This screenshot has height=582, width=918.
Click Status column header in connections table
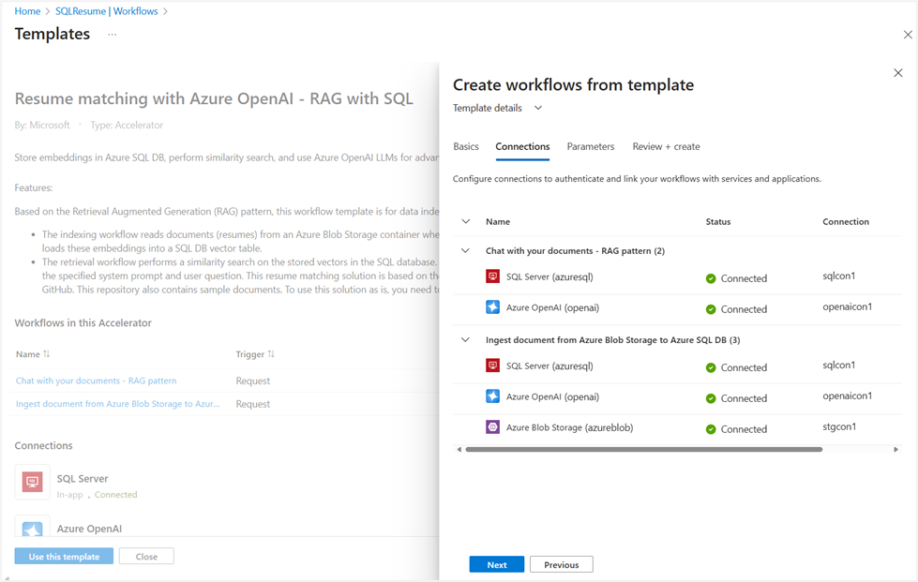(717, 222)
